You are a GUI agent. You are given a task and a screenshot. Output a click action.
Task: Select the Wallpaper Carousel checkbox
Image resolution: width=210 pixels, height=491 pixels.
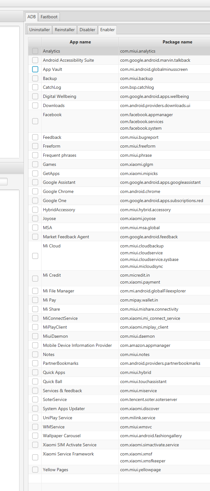pyautogui.click(x=35, y=436)
